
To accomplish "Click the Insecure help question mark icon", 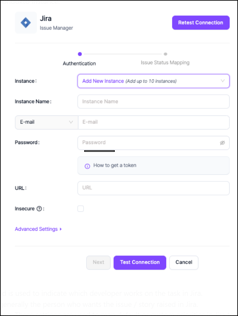I will pos(39,209).
